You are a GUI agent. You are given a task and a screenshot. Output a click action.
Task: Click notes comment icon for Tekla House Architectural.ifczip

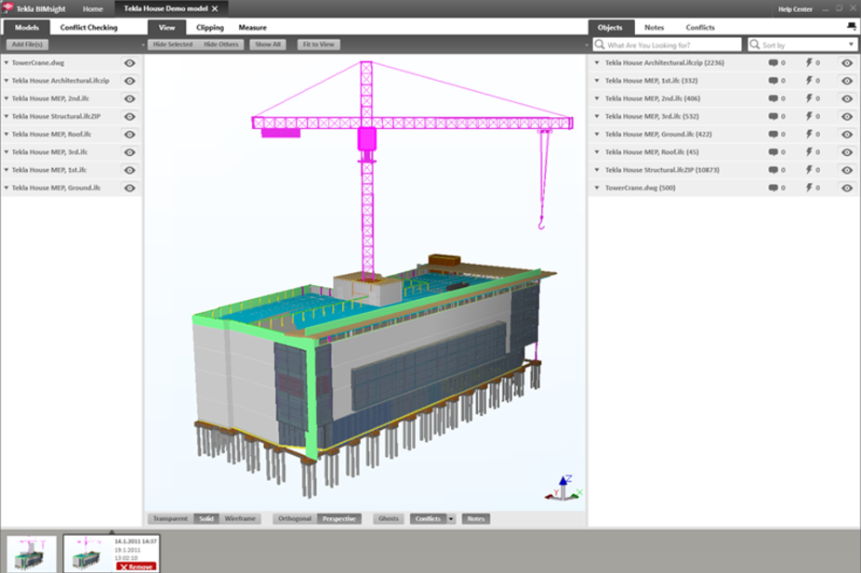tap(774, 63)
